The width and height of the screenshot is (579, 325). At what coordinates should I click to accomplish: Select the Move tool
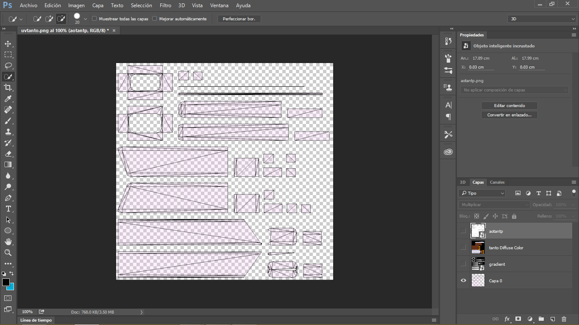click(8, 44)
